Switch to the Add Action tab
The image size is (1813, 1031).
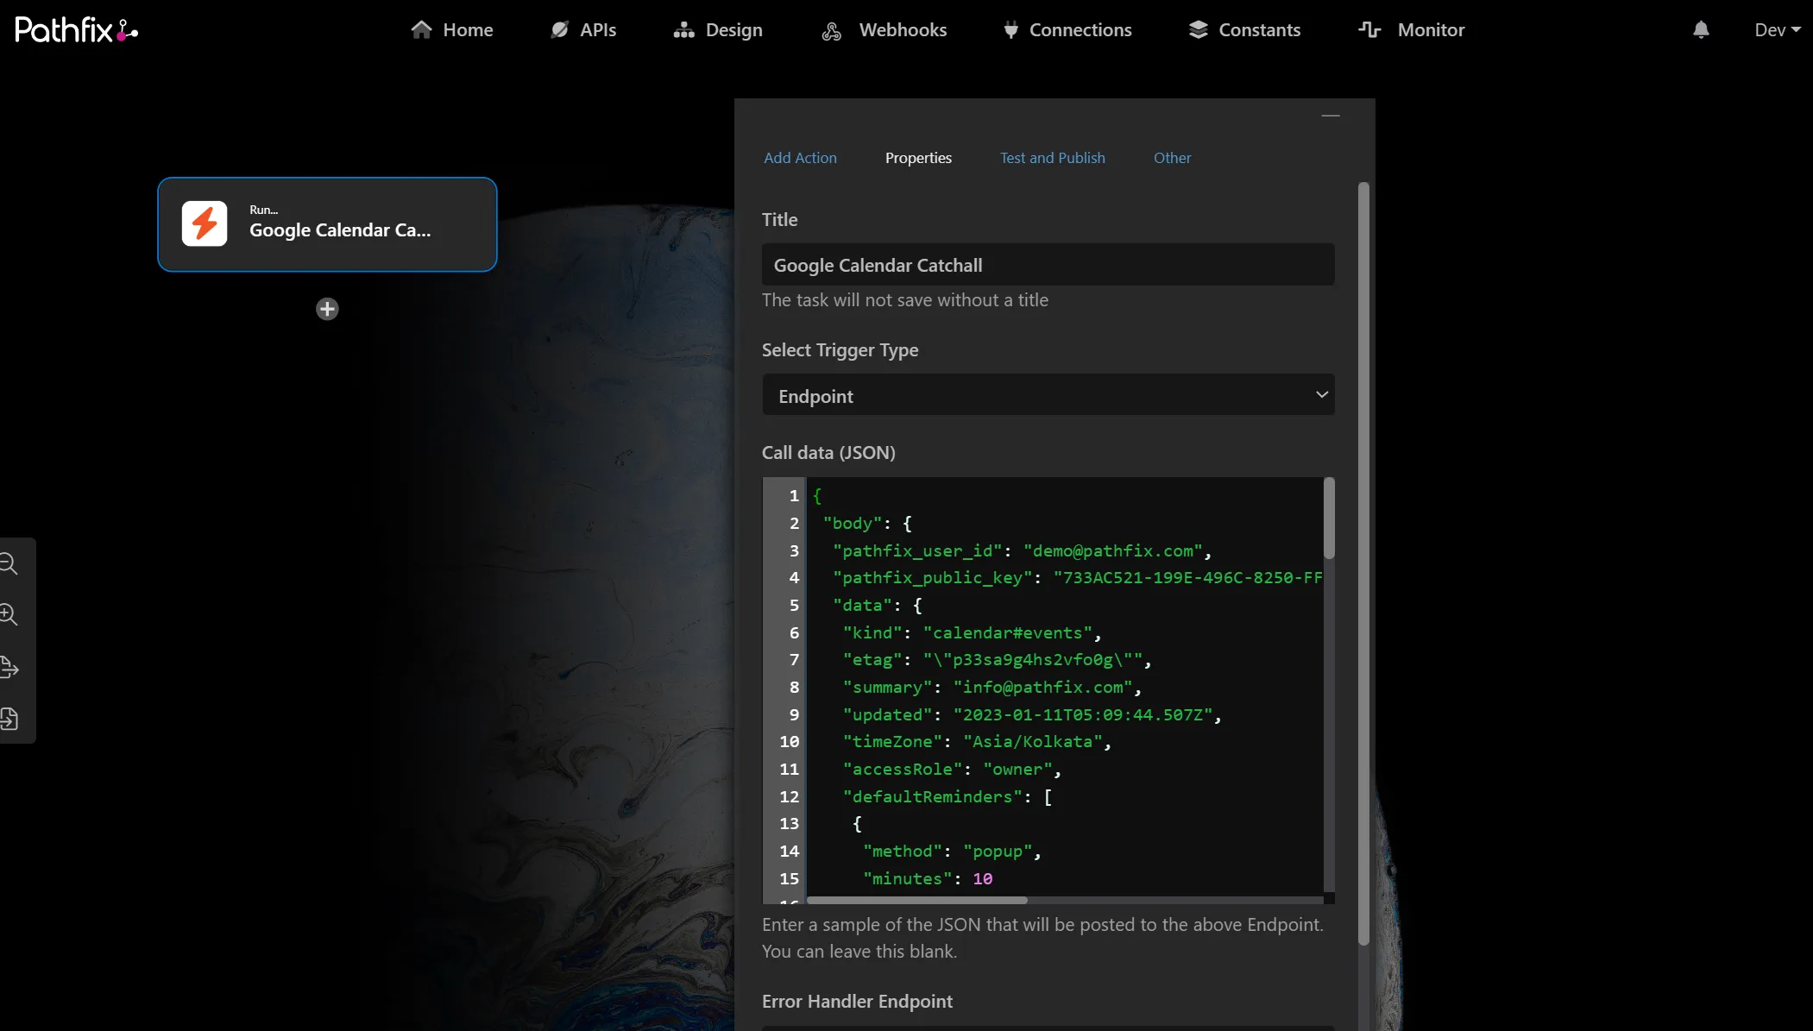[x=800, y=158]
